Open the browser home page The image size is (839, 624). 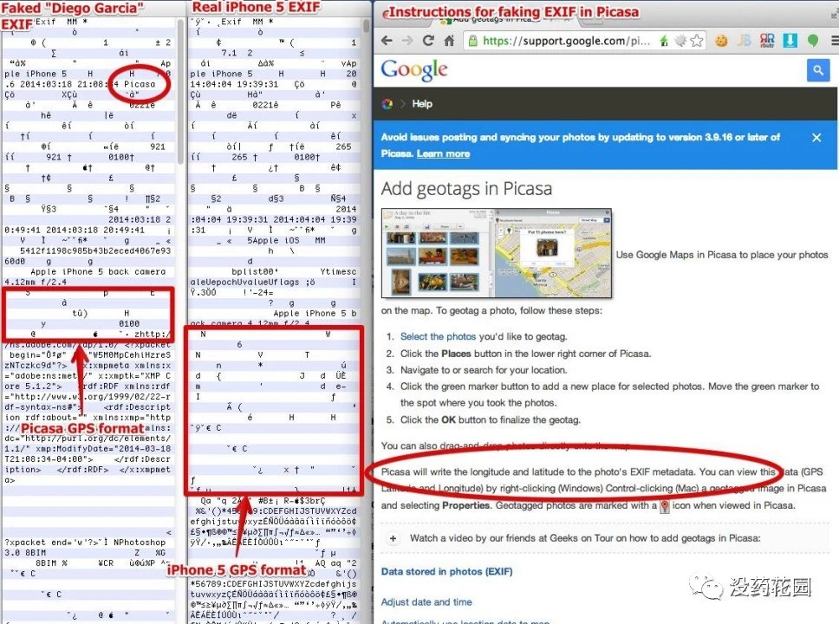tap(449, 41)
